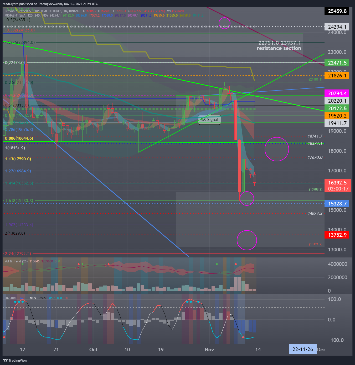Click the orange 19520.2 price label
355x365 pixels.
coord(337,116)
